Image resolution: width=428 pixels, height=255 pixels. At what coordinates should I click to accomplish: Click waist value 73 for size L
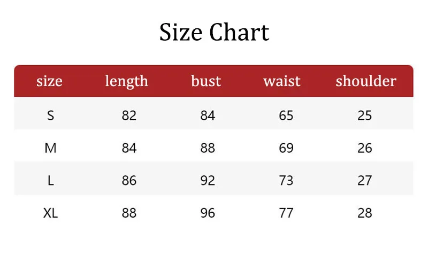[x=286, y=181]
